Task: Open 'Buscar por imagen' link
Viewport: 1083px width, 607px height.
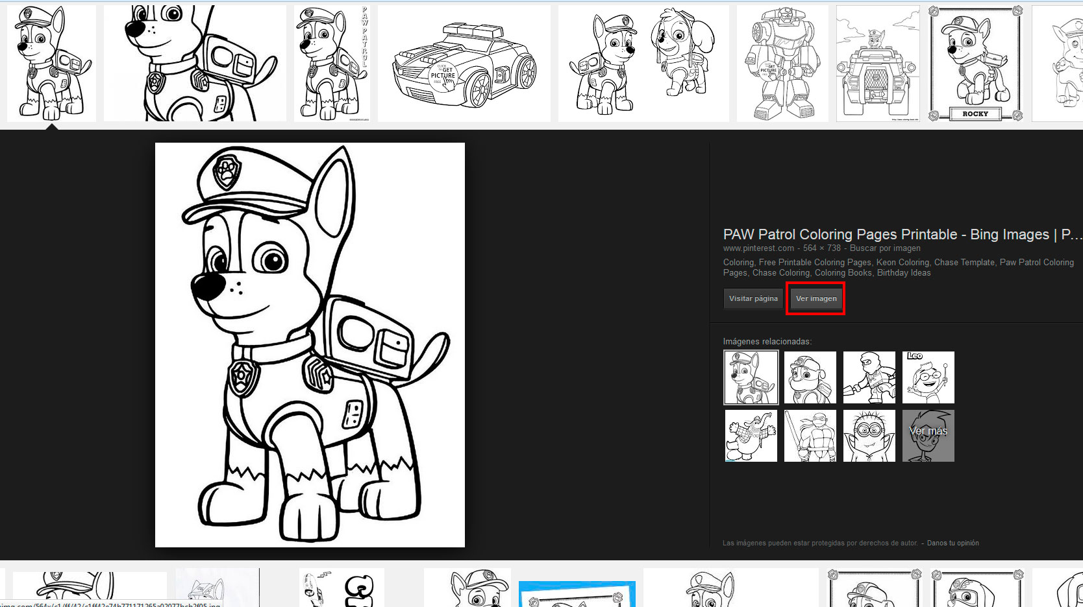Action: (x=885, y=248)
